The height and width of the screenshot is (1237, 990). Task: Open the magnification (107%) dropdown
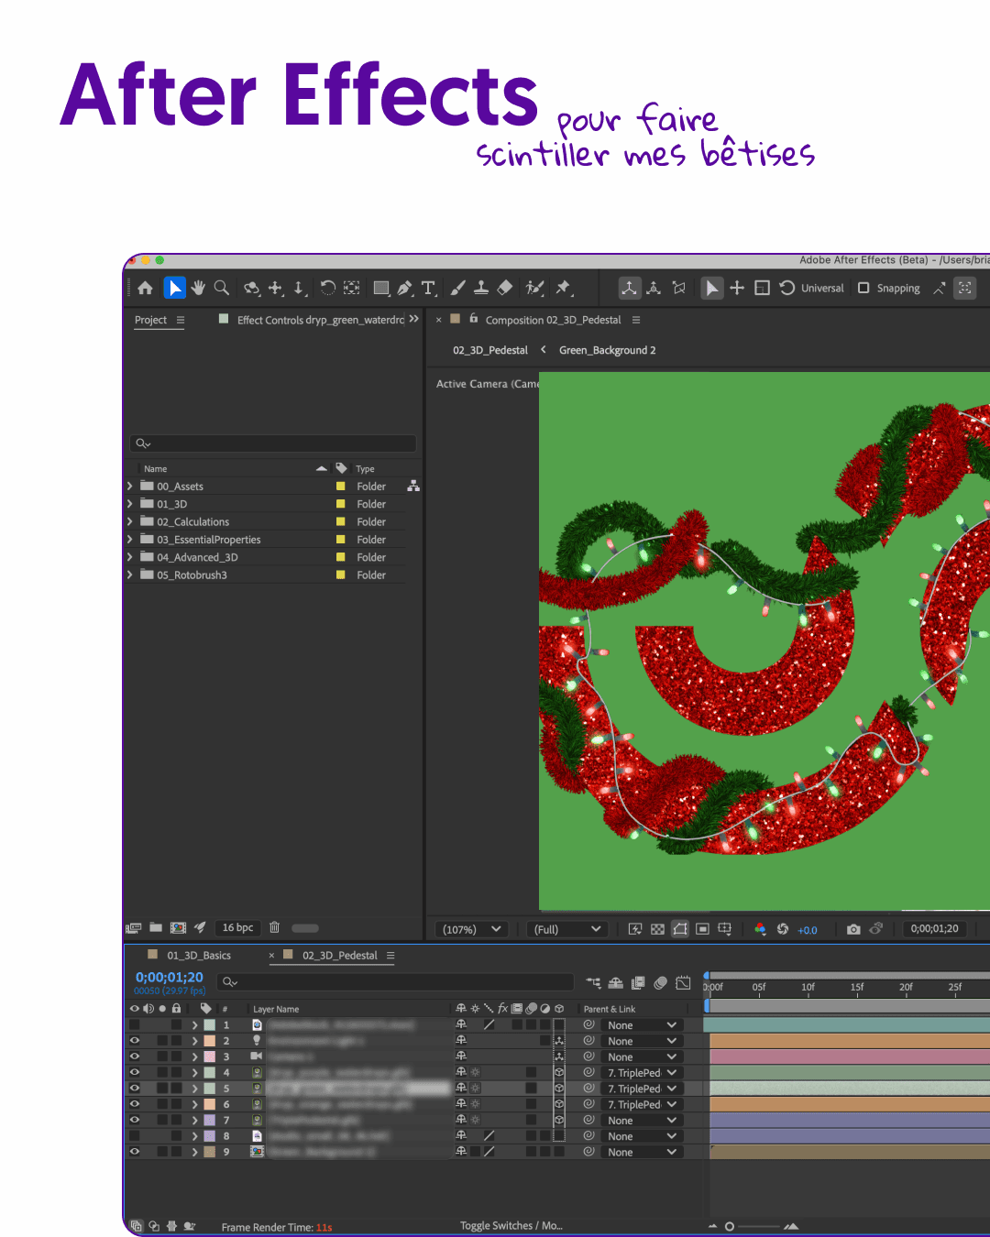pyautogui.click(x=472, y=929)
